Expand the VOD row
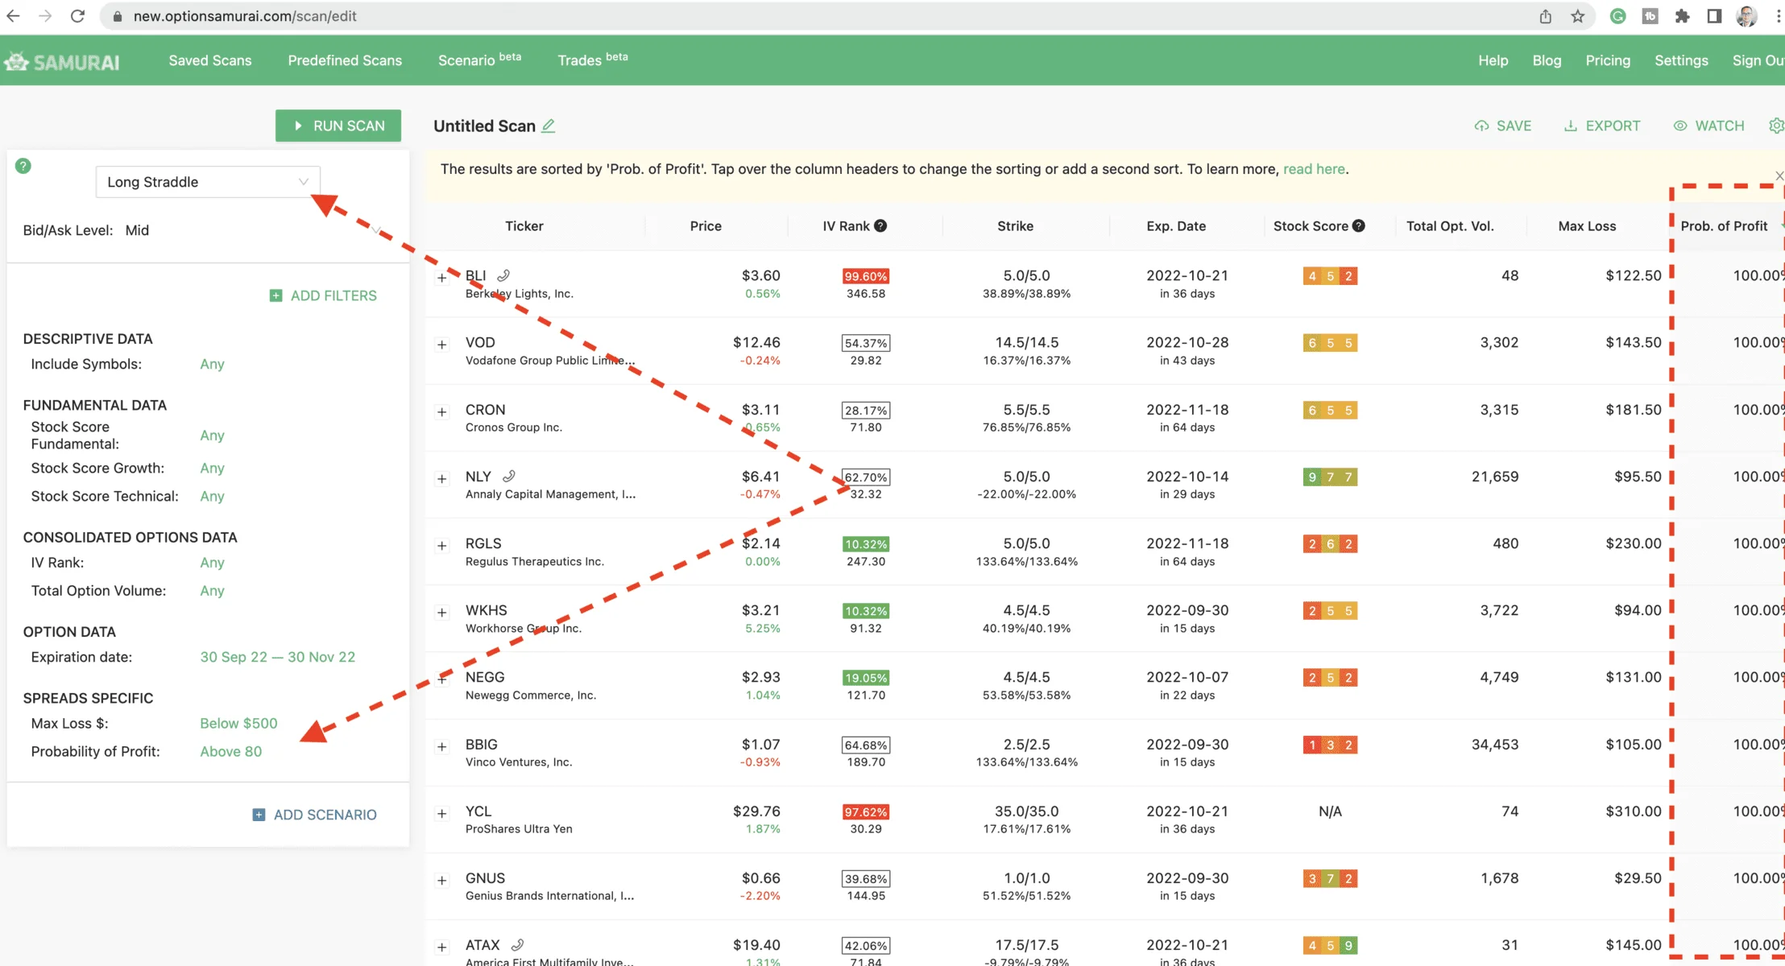 441,345
